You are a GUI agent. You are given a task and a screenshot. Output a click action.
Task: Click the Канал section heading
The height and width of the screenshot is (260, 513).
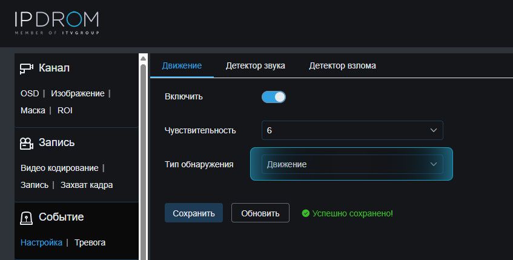coord(54,68)
